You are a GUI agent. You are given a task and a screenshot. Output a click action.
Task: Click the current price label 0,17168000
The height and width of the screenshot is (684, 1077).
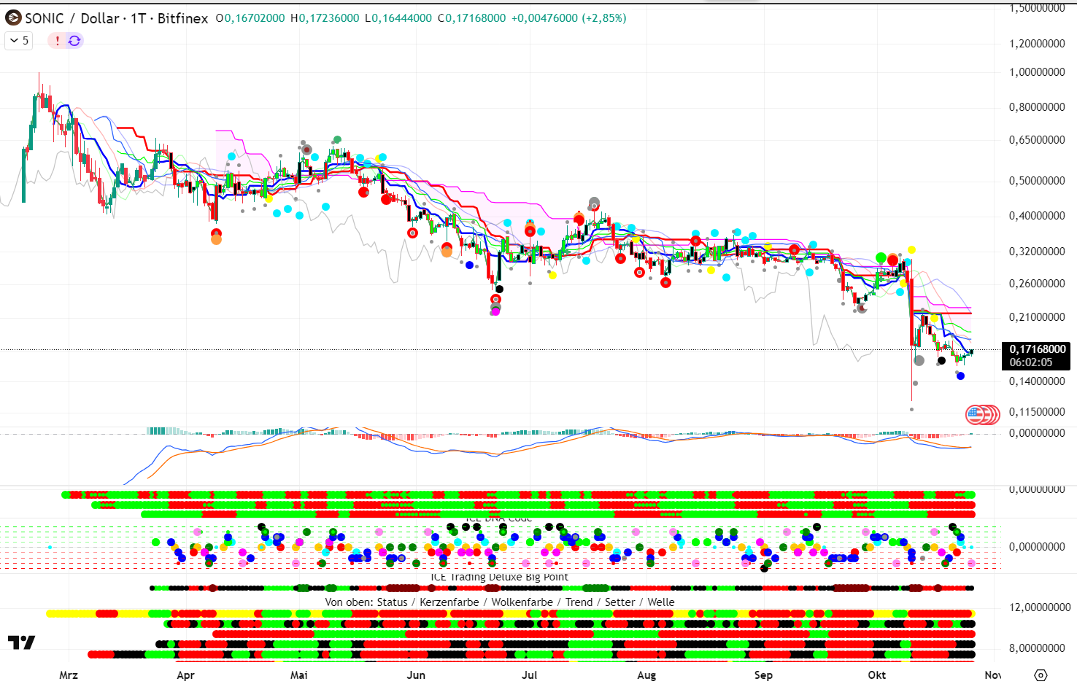(x=1037, y=349)
